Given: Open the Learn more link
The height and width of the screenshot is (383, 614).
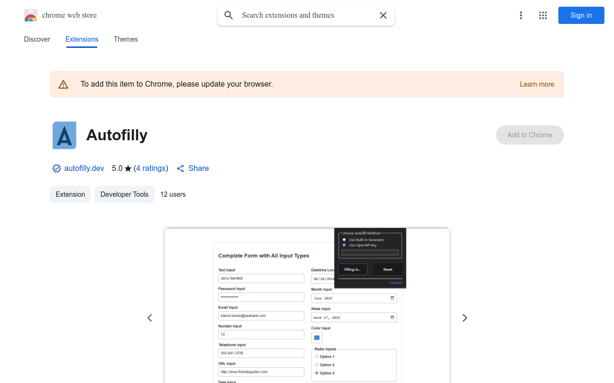Looking at the screenshot, I should [537, 84].
